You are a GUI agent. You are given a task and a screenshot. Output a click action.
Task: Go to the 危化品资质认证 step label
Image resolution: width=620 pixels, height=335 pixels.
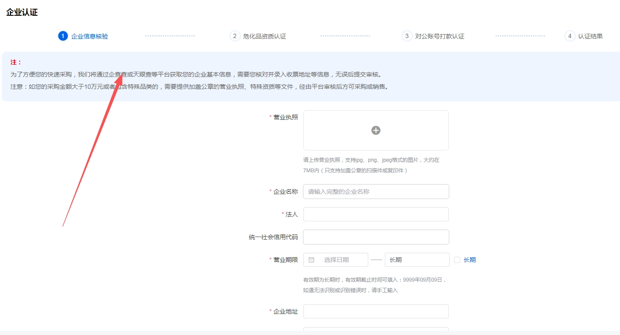tap(264, 36)
